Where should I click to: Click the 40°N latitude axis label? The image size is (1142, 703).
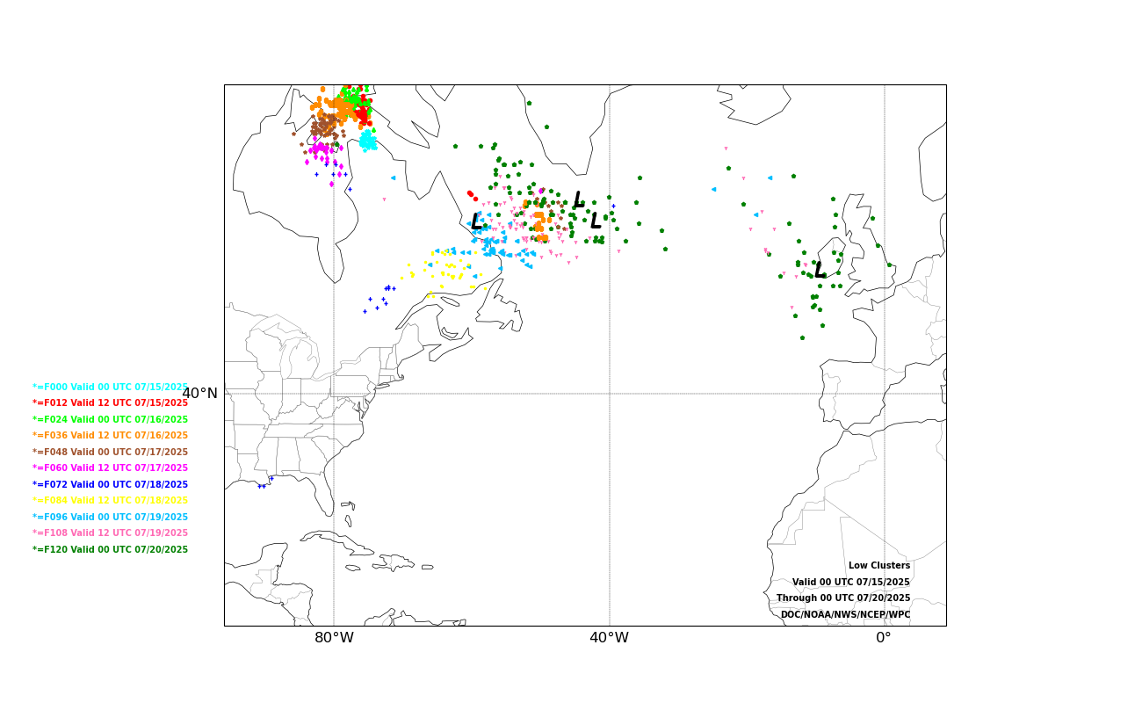[x=199, y=394]
